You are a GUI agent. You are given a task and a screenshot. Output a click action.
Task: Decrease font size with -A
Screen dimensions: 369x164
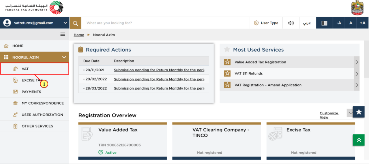339,23
